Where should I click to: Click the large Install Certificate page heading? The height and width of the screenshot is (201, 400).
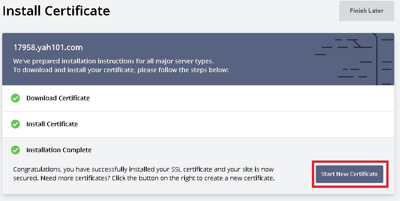(56, 11)
